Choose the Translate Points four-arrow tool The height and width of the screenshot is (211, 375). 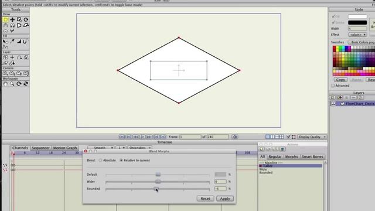(x=12, y=19)
